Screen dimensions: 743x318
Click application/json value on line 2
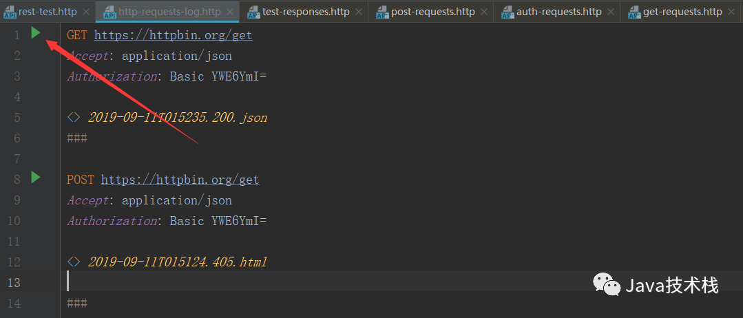coord(177,56)
